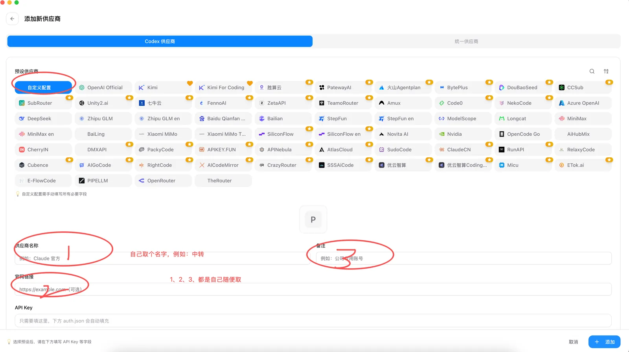This screenshot has height=352, width=629.
Task: Switch to 统一供应商 tab
Action: coord(466,41)
